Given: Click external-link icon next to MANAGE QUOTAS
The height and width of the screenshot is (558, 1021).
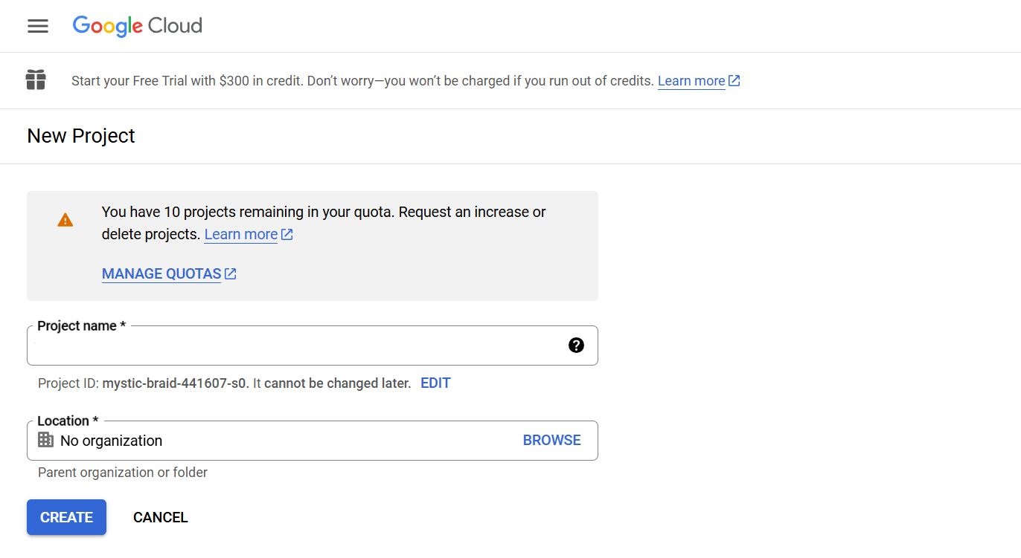Looking at the screenshot, I should tap(231, 274).
